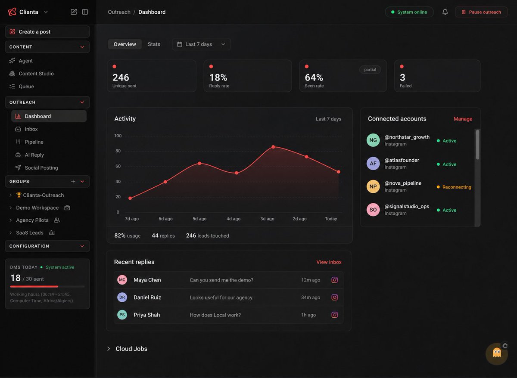Click the Agent sparkle icon
This screenshot has height=378, width=517.
[x=12, y=61]
